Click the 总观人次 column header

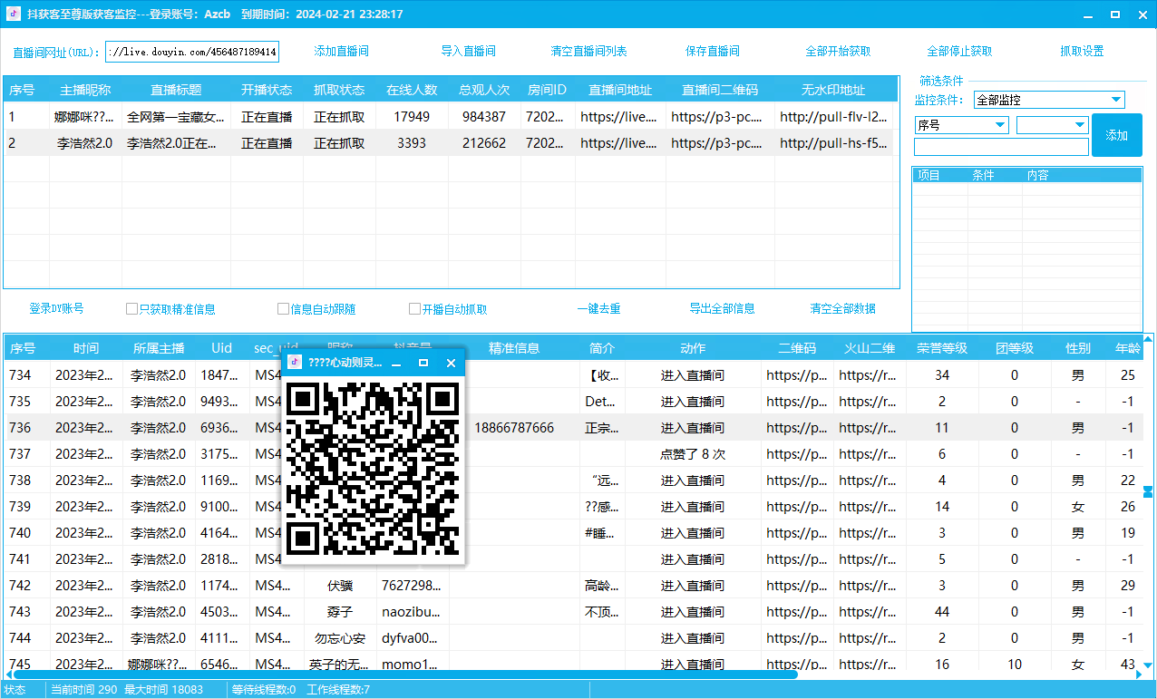(484, 91)
